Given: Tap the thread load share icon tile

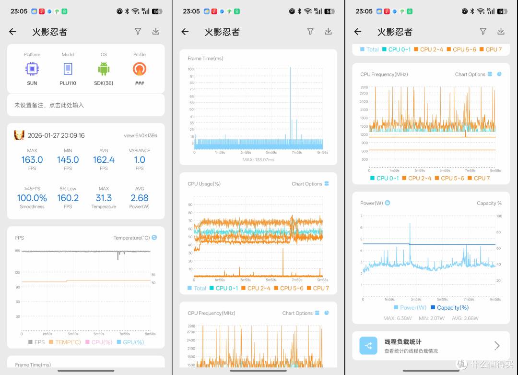Looking at the screenshot, I should [368, 346].
